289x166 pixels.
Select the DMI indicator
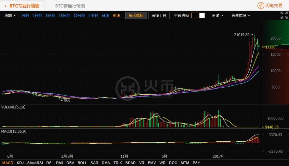click(x=59, y=163)
